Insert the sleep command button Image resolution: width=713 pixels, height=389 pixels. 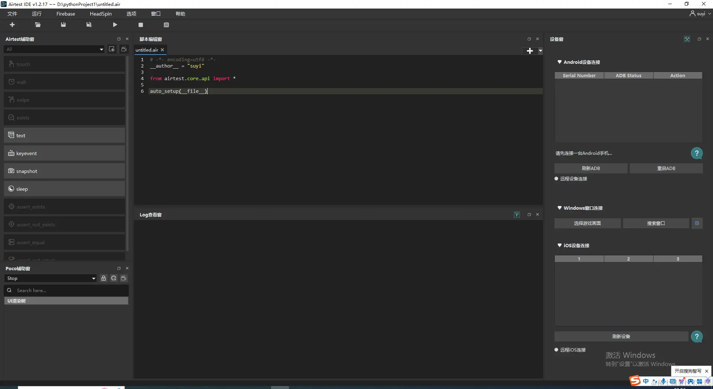[x=65, y=189]
